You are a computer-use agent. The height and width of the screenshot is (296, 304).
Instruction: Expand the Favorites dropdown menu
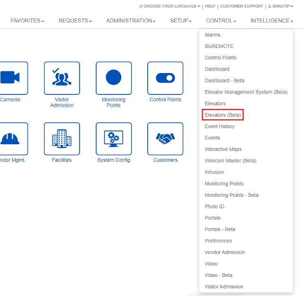[27, 21]
